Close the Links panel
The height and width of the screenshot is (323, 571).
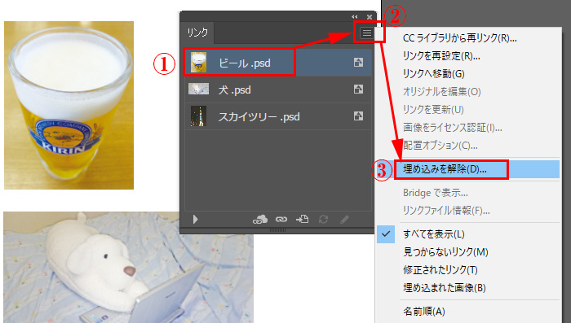(370, 17)
